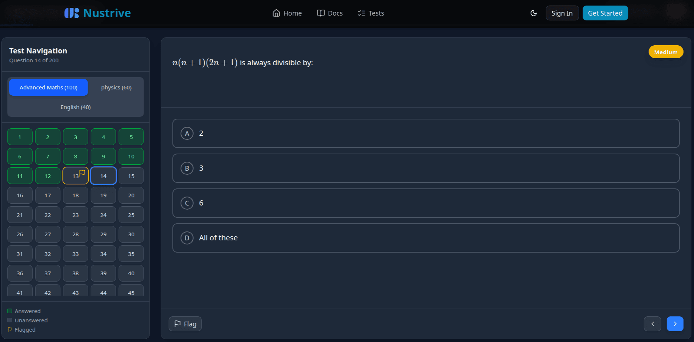The height and width of the screenshot is (342, 694).
Task: Jump to question 17
Action: click(x=47, y=195)
